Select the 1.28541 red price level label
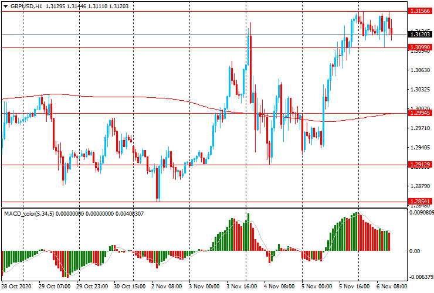This screenshot has height=293, width=434. pos(420,202)
